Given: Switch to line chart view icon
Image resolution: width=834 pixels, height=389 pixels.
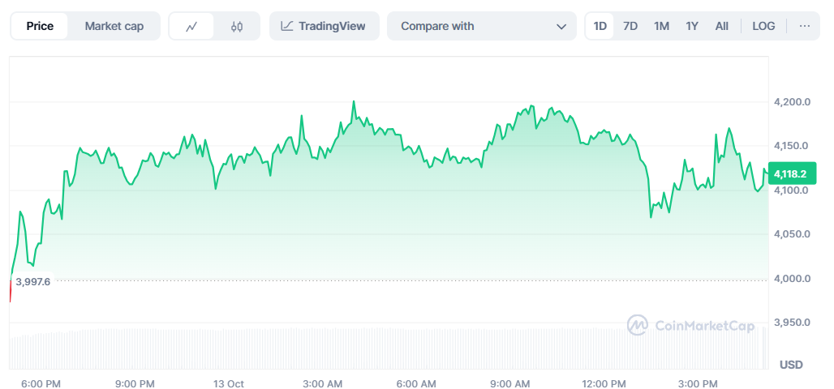Looking at the screenshot, I should [x=191, y=26].
